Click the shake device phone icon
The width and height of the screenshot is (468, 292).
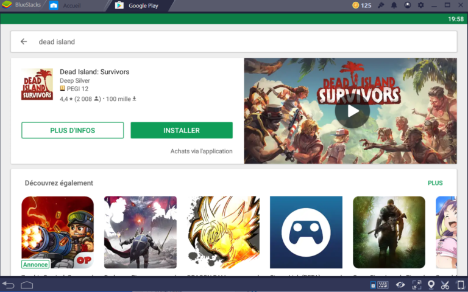coord(461,285)
